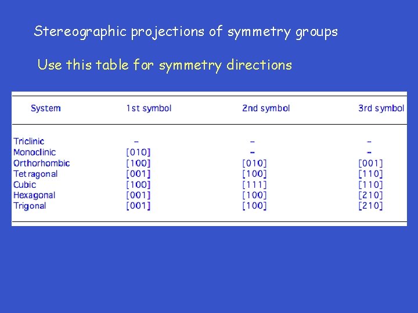The height and width of the screenshot is (313, 418).
Task: Click Cubic's 3rd symbol [110]
Action: click(370, 184)
